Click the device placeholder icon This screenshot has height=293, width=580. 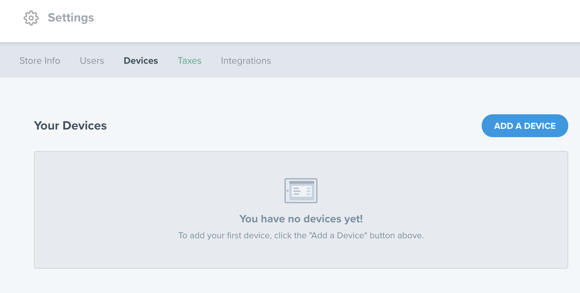(x=301, y=190)
